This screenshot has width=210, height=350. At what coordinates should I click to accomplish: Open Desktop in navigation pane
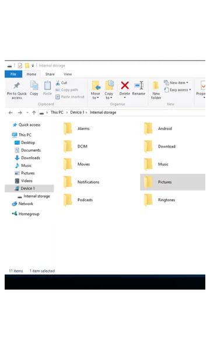coord(24,142)
